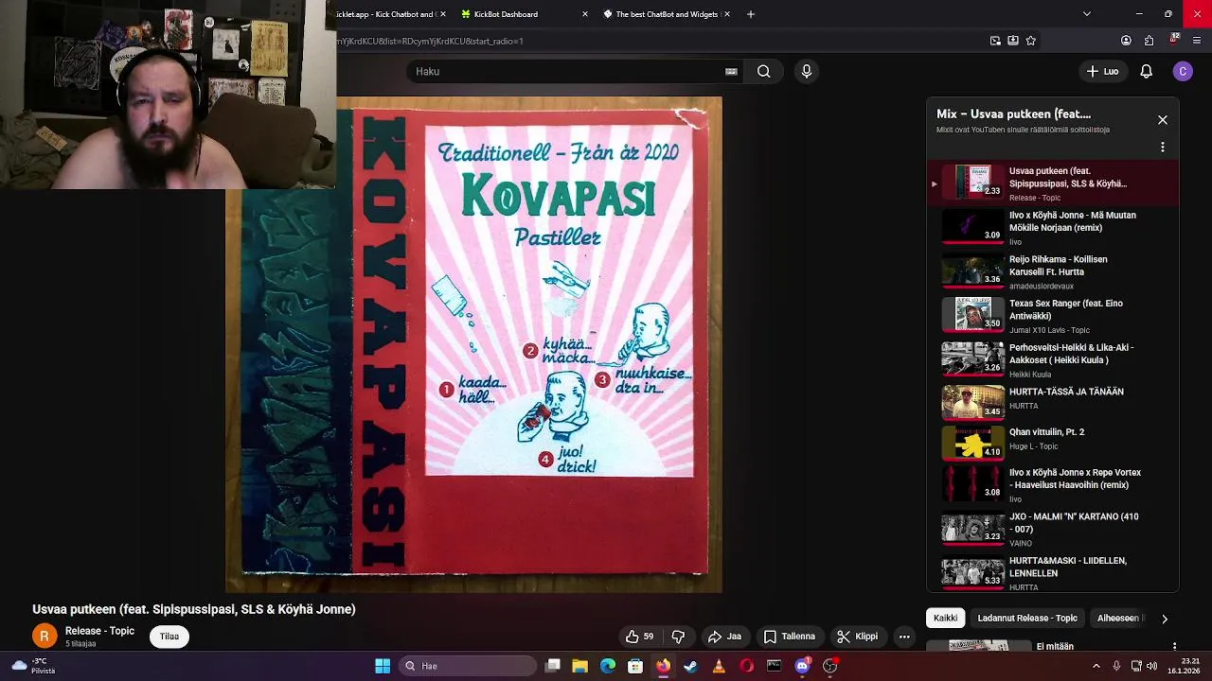
Task: Open Microsoft Edge from the taskbar
Action: pos(608,666)
